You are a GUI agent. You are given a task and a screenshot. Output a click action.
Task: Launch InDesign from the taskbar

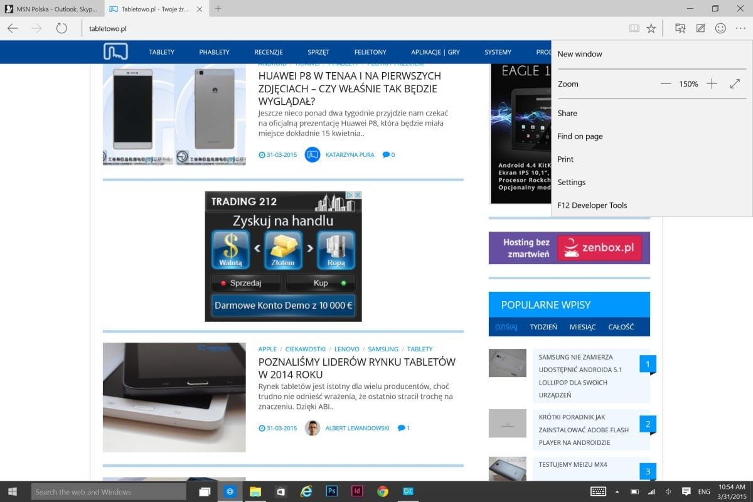[358, 491]
